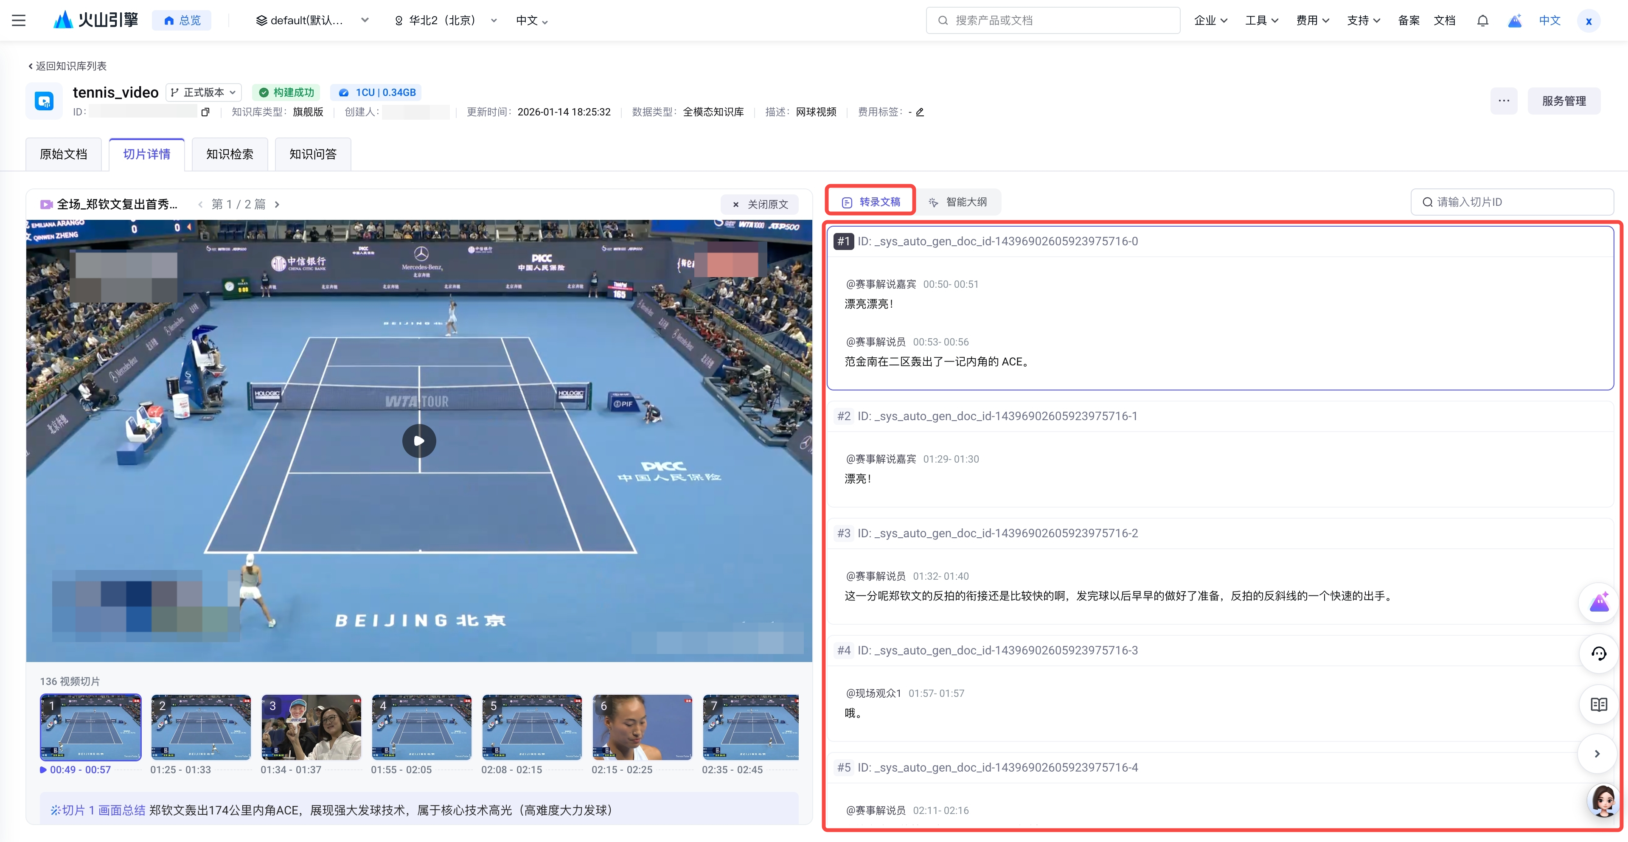Image resolution: width=1628 pixels, height=842 pixels.
Task: Select video slice thumbnail number 3
Action: click(311, 727)
